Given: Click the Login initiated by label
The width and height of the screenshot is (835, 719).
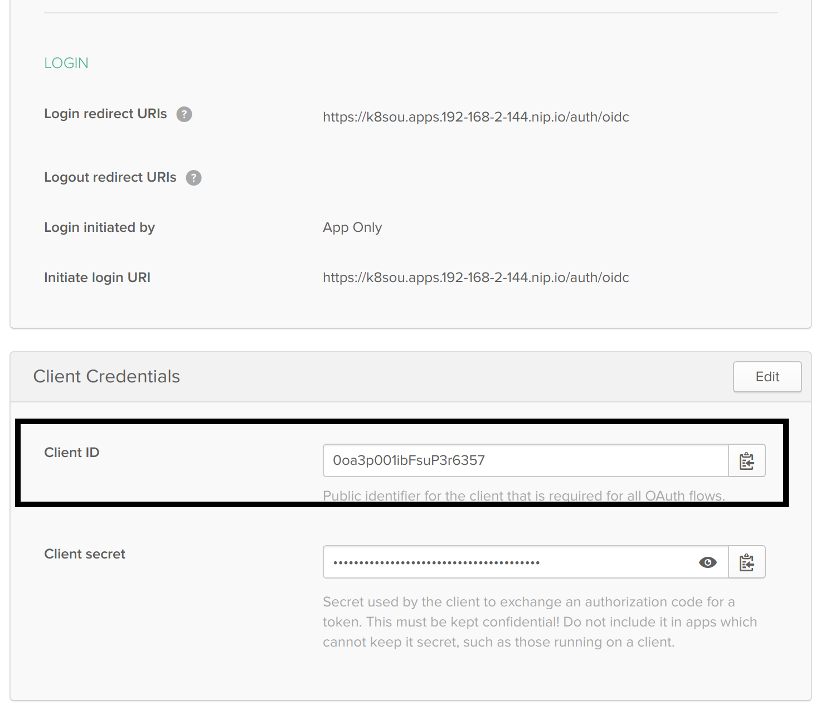Looking at the screenshot, I should point(99,227).
